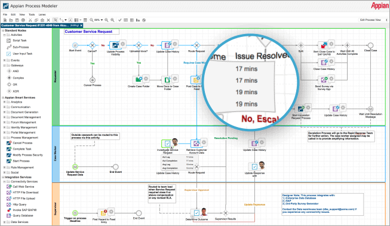
Task: Expand the Rule Management folder
Action: point(4,168)
